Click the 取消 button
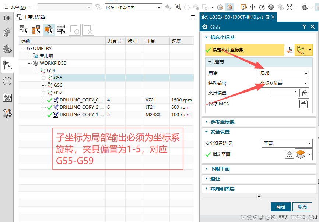This screenshot has width=319, height=222. (302, 207)
